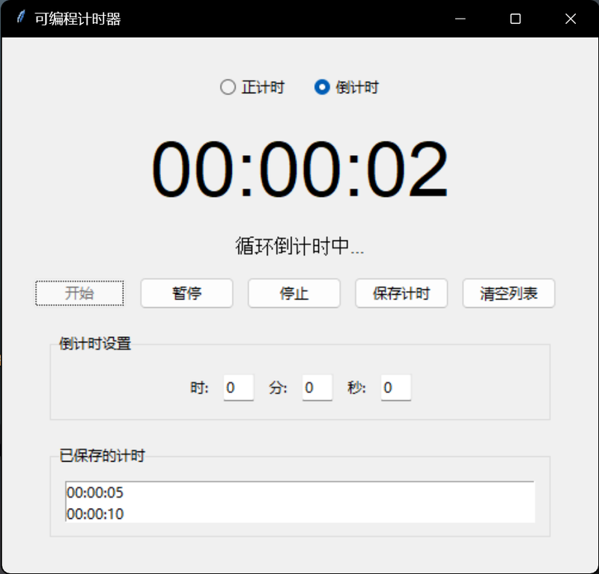Focus the 秒 seconds input field
Image resolution: width=599 pixels, height=574 pixels.
[x=396, y=388]
